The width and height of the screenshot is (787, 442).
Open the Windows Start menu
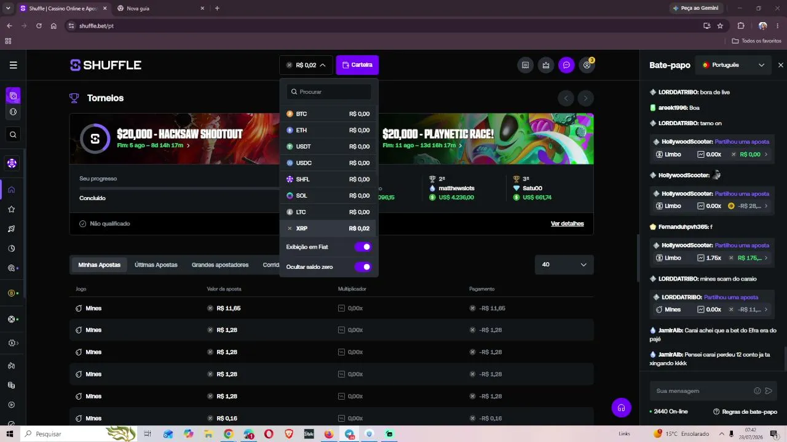(10, 434)
